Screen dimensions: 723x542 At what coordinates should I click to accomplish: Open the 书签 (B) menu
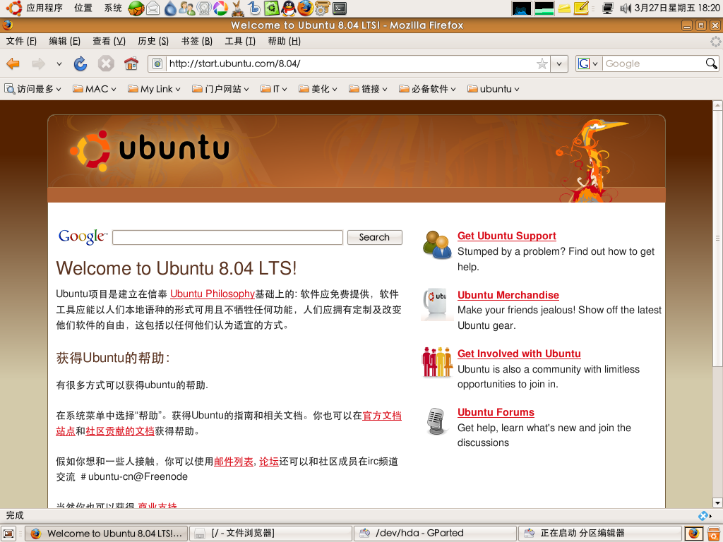pos(197,42)
